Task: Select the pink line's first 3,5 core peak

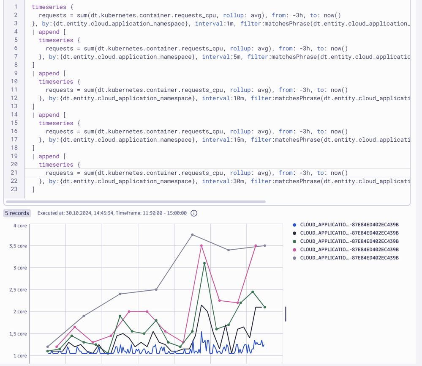Action: 201,246
